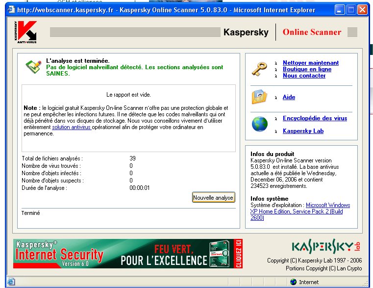373x288 pixels.
Task: Click the help folder icon
Action: coord(259,97)
